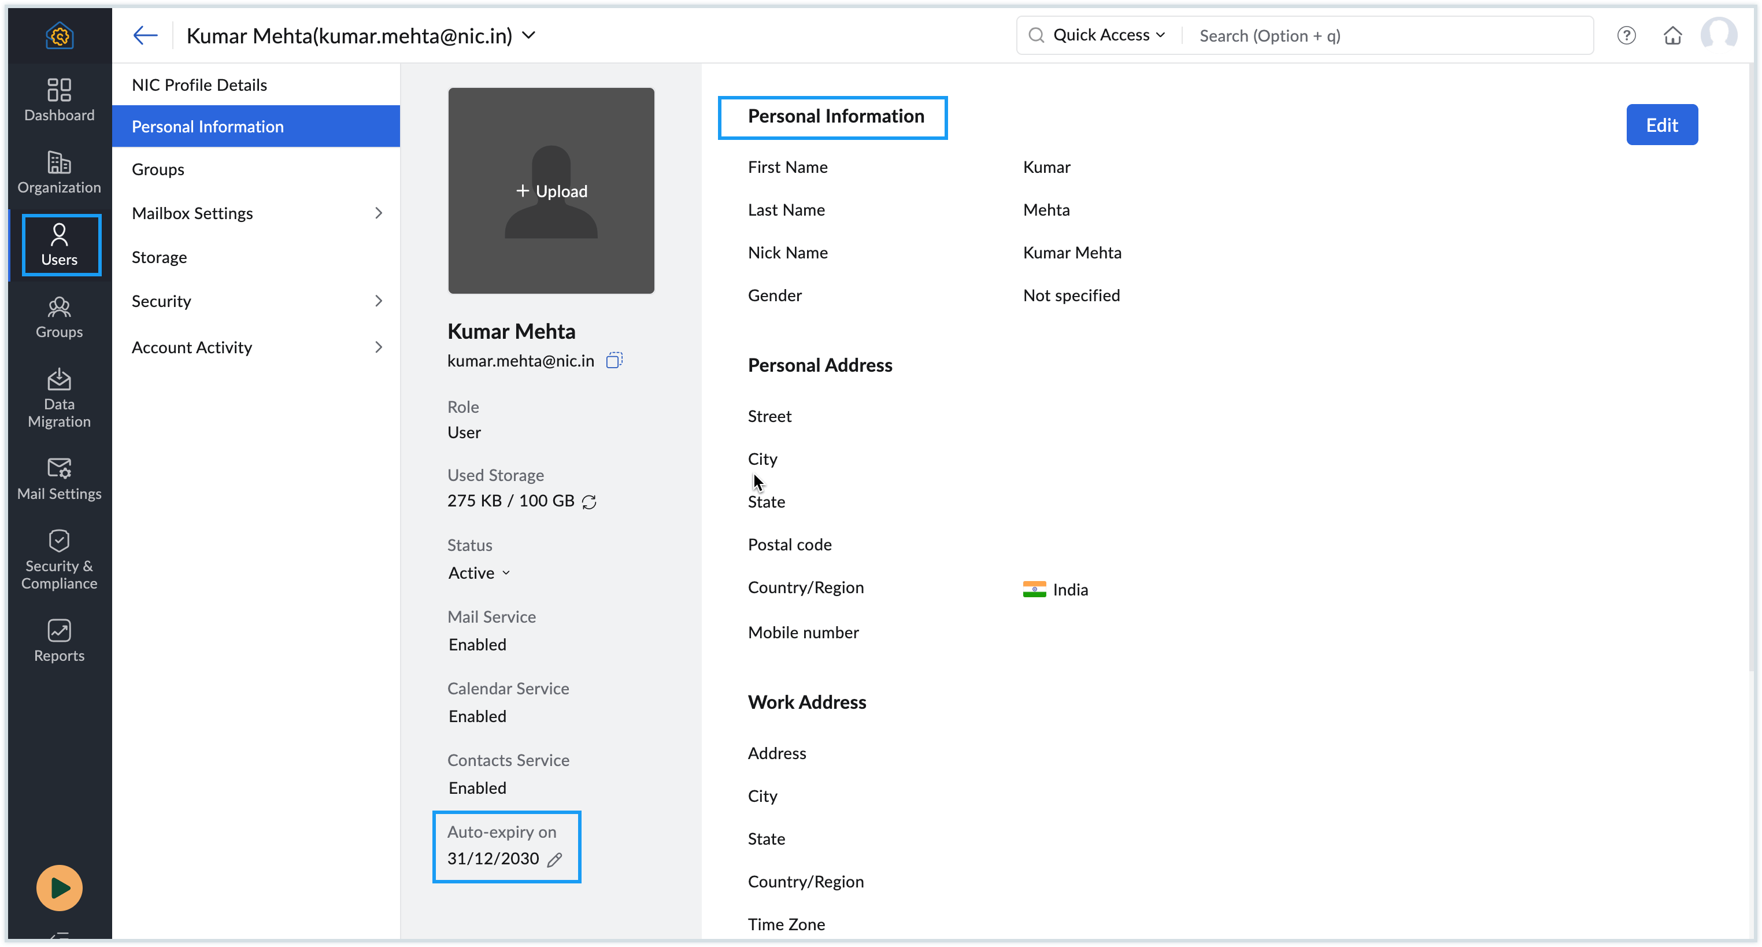
Task: Click the India country value
Action: pyautogui.click(x=1071, y=590)
